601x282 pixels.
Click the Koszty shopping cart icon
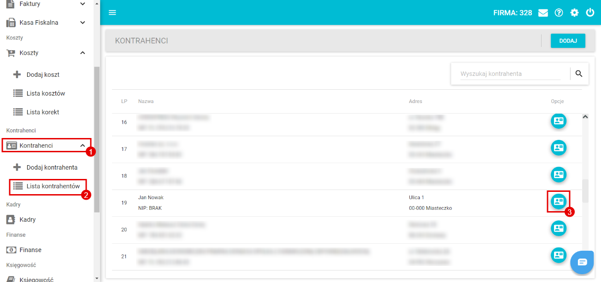click(x=11, y=53)
